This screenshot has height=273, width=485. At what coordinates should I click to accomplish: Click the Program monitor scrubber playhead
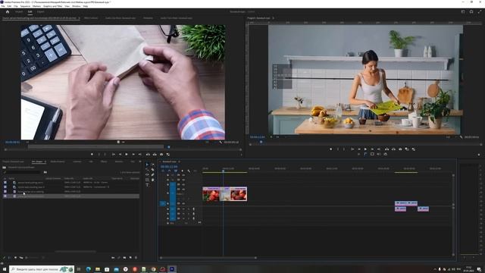tap(261, 142)
